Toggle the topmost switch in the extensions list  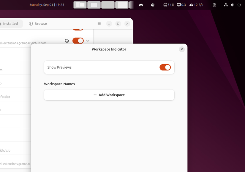(78, 27)
